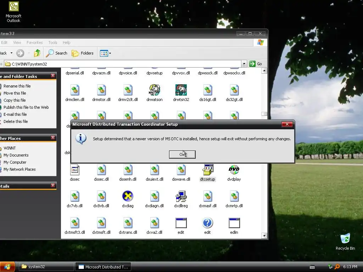Select the drmclien.dll file icon
The image size is (363, 272).
[x=75, y=90]
